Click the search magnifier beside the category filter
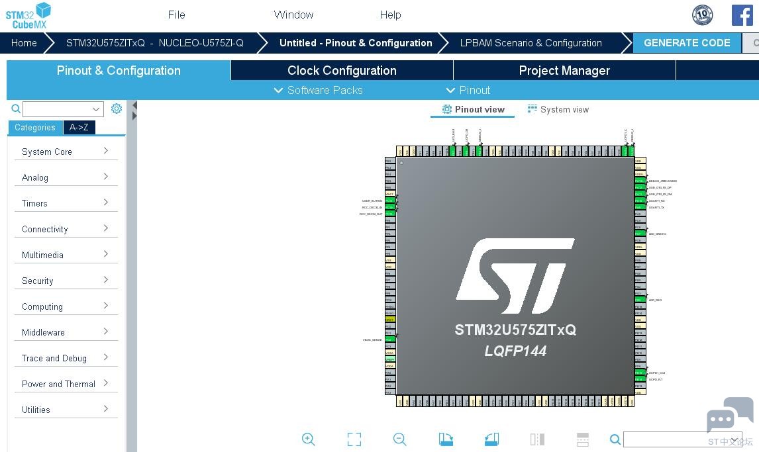The image size is (759, 452). tap(16, 109)
